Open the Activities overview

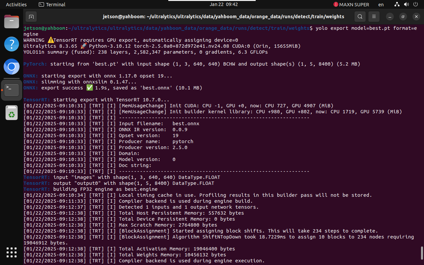coord(16,5)
